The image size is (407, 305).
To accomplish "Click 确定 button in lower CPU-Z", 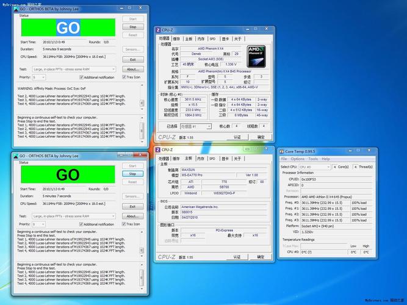I will coord(261,257).
